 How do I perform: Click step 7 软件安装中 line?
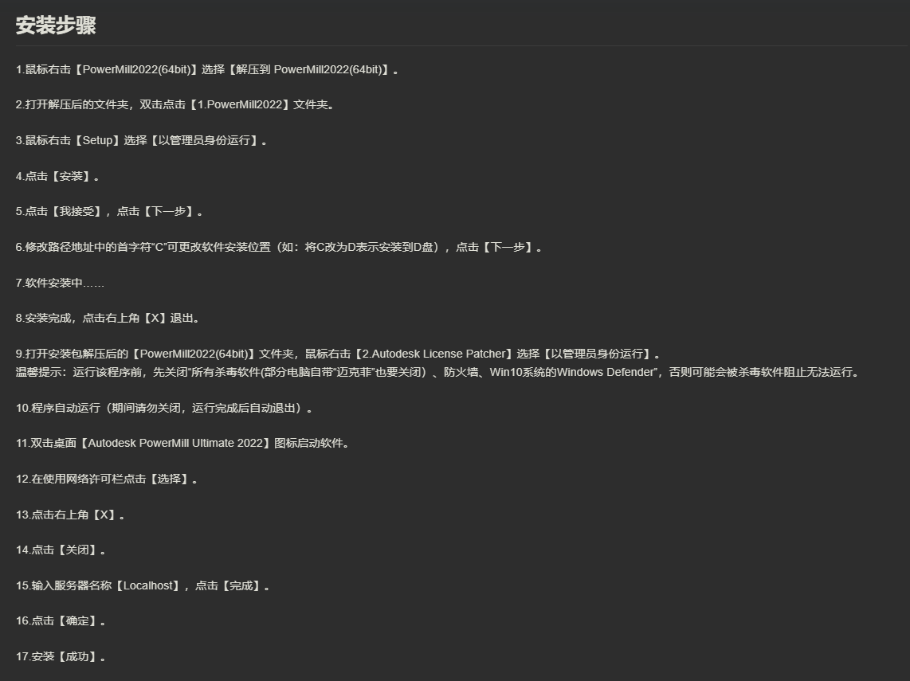pos(60,283)
